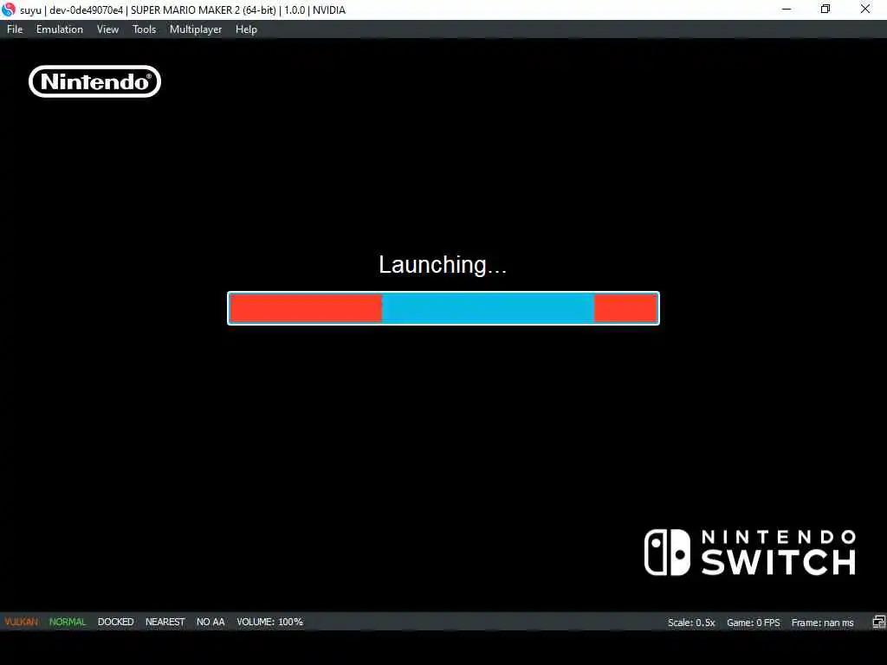
Task: Minimize the suyu window
Action: (x=787, y=10)
